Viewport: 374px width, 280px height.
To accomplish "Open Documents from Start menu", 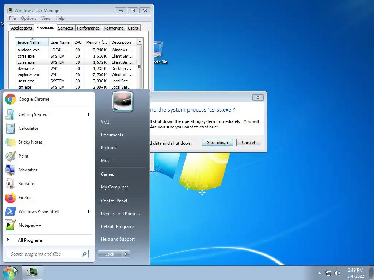I will click(x=112, y=135).
